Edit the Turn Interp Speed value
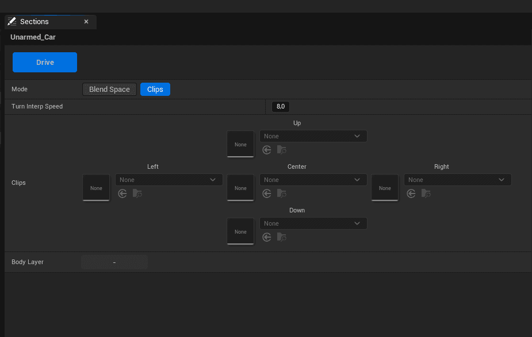This screenshot has height=337, width=532. [281, 107]
